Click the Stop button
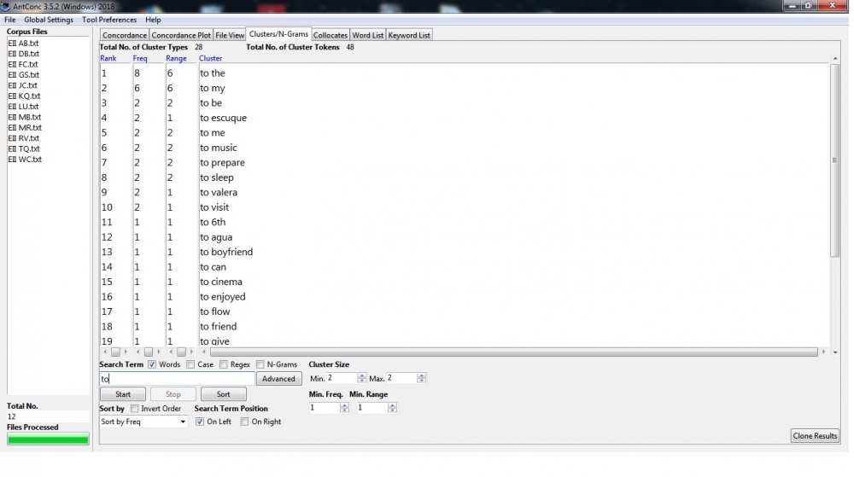This screenshot has width=854, height=477. 173,394
